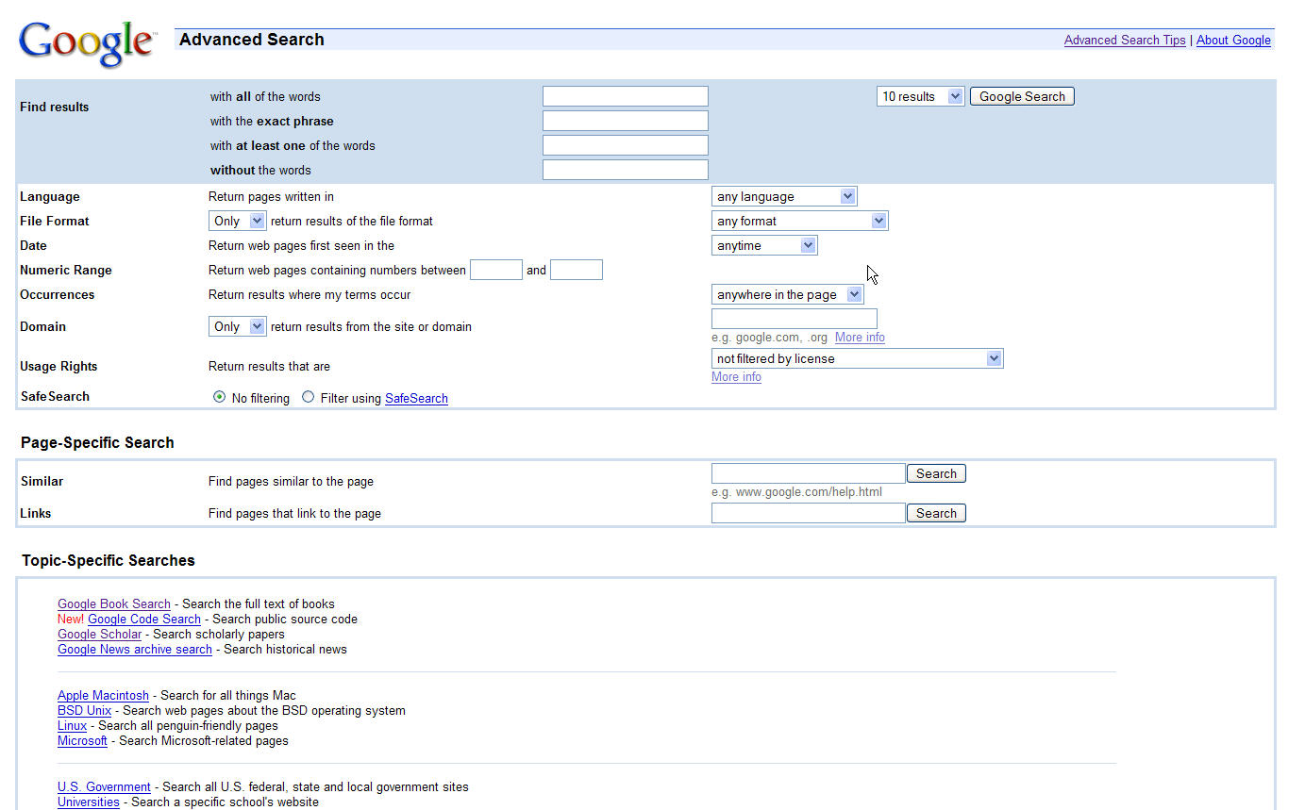Click the red 'New!' text
Image resolution: width=1305 pixels, height=810 pixels.
(x=71, y=619)
